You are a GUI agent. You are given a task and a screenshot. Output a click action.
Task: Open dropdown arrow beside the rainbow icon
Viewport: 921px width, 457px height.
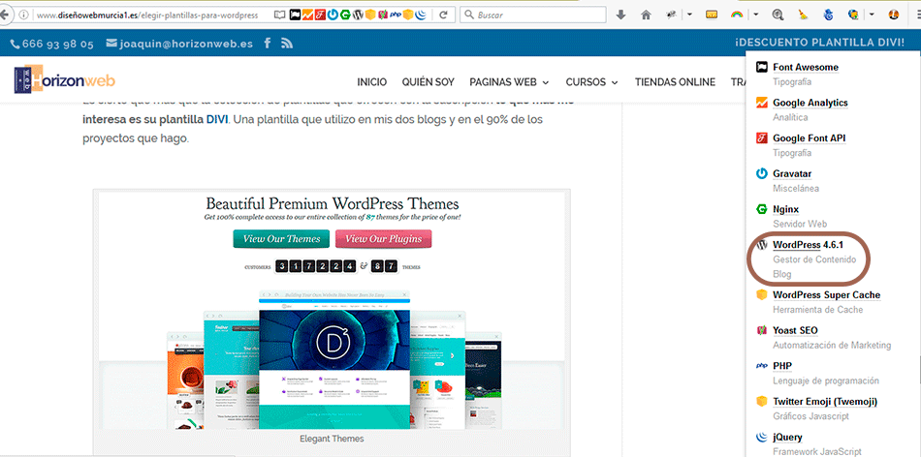click(755, 15)
